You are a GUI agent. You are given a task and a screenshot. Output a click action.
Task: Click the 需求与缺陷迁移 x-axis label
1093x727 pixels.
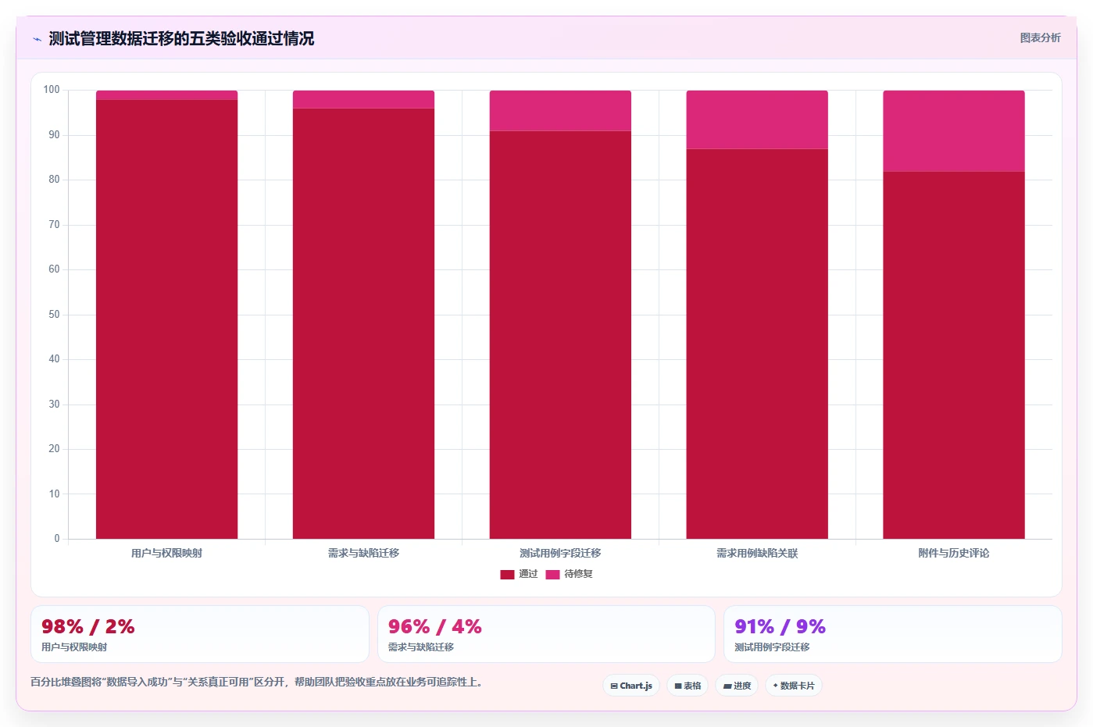pos(363,553)
